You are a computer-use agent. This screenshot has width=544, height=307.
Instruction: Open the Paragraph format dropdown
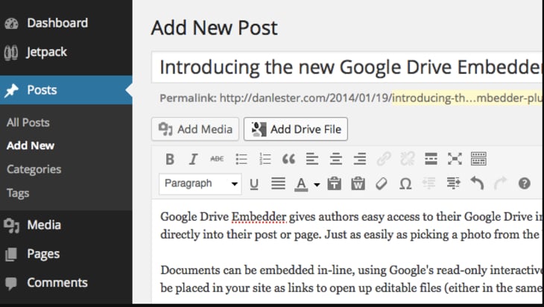pyautogui.click(x=200, y=183)
